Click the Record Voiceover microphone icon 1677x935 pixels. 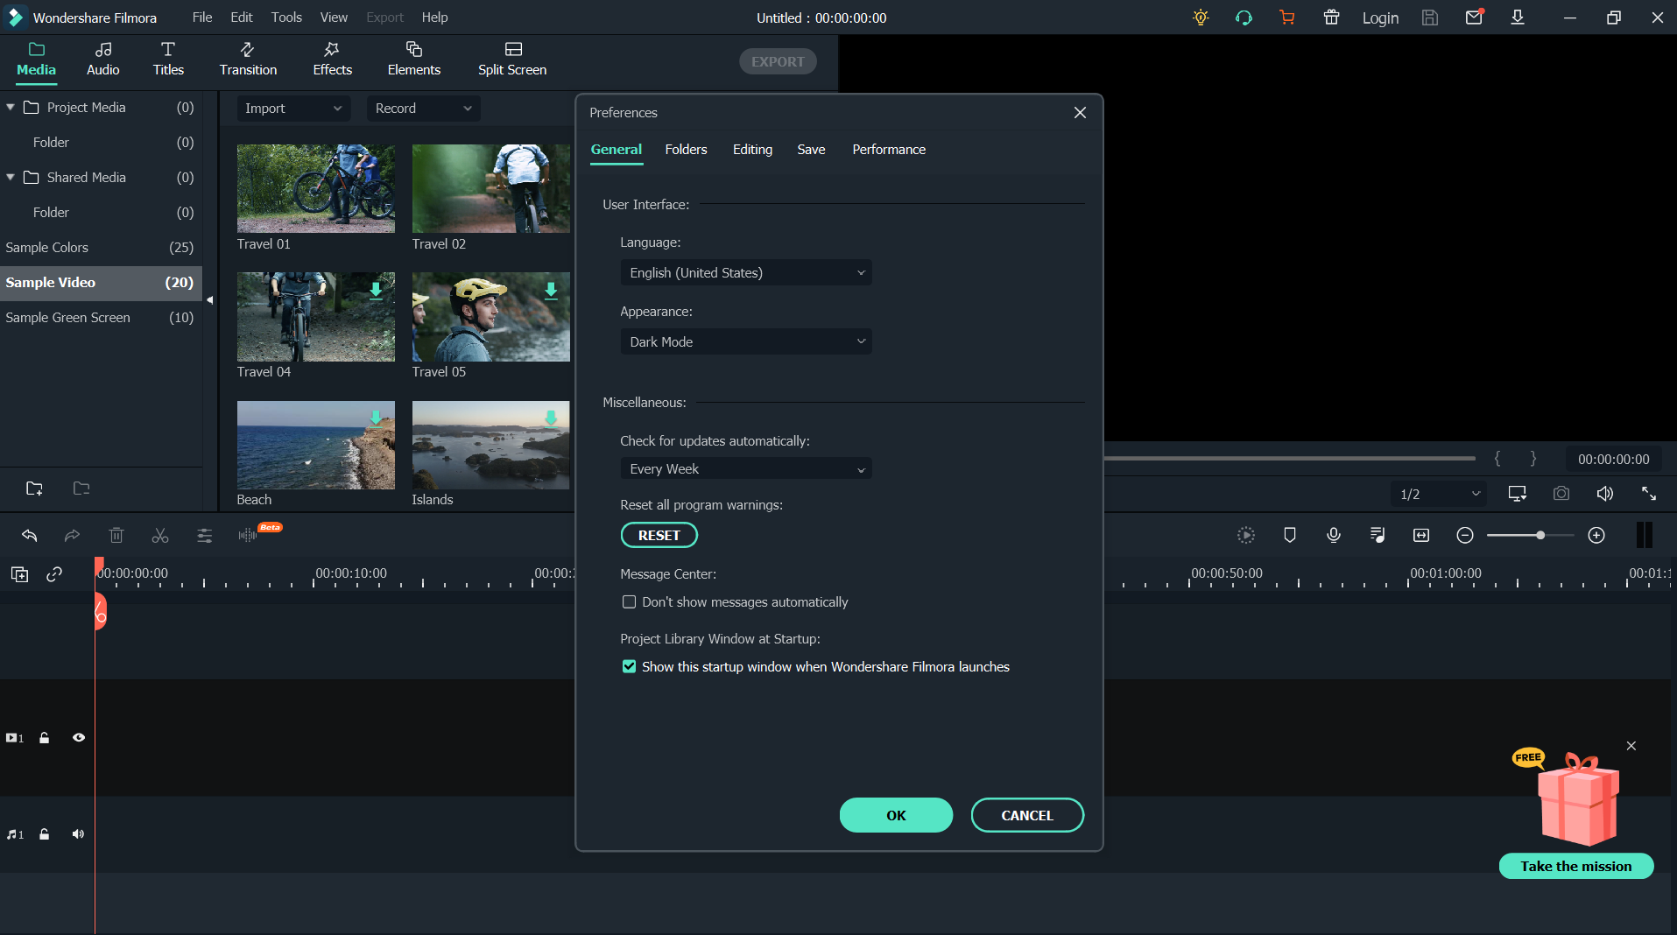click(1333, 535)
